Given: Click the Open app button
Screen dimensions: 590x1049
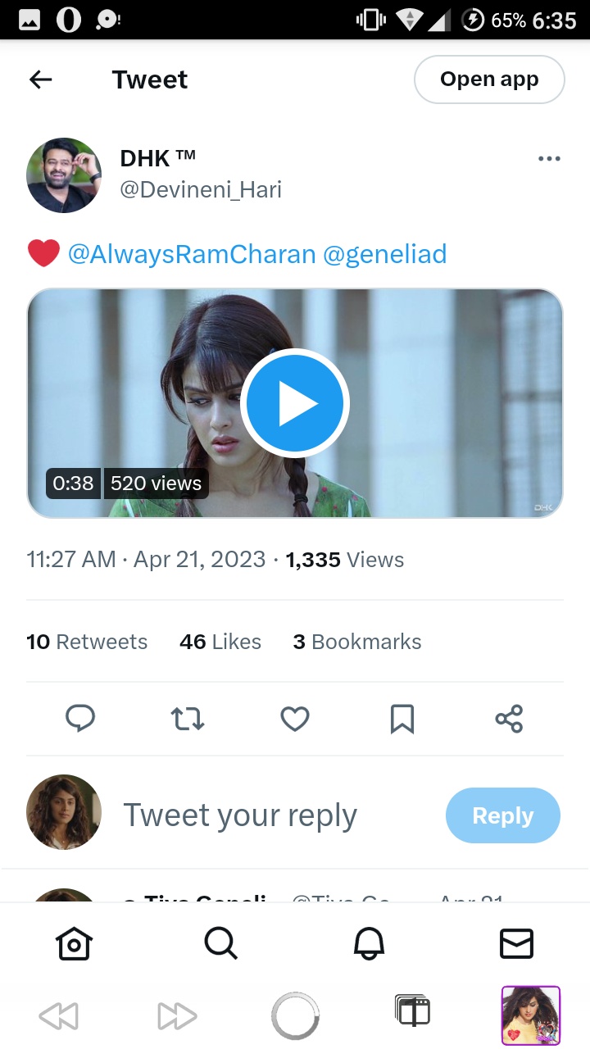Looking at the screenshot, I should pyautogui.click(x=489, y=79).
